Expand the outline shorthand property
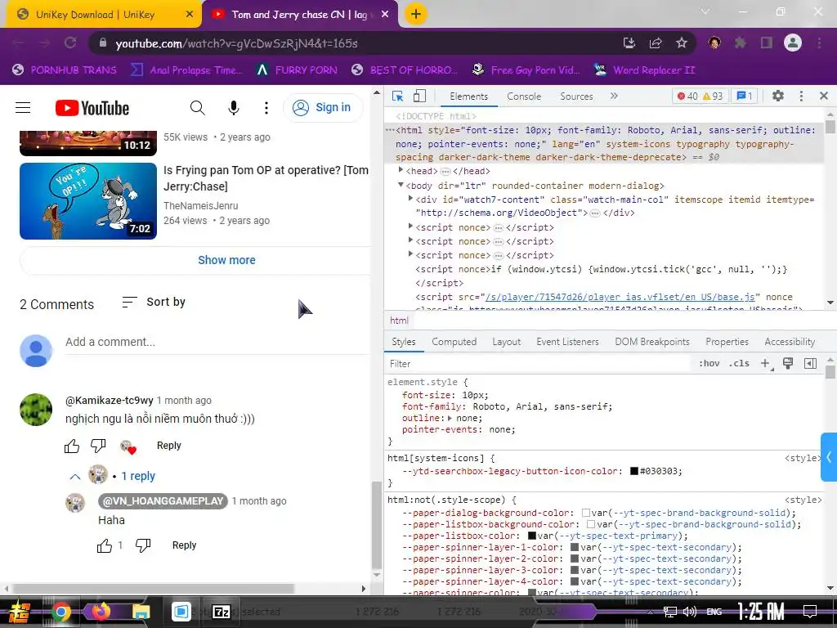This screenshot has height=628, width=837. tap(450, 418)
